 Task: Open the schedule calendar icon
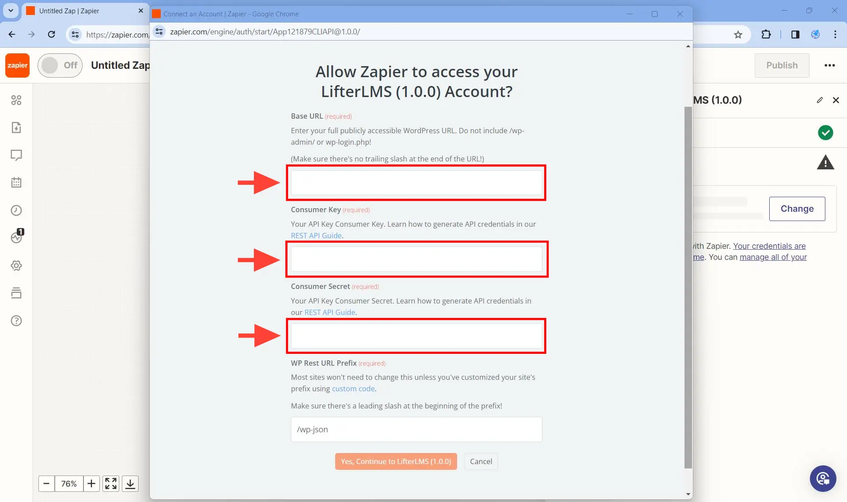click(x=16, y=183)
